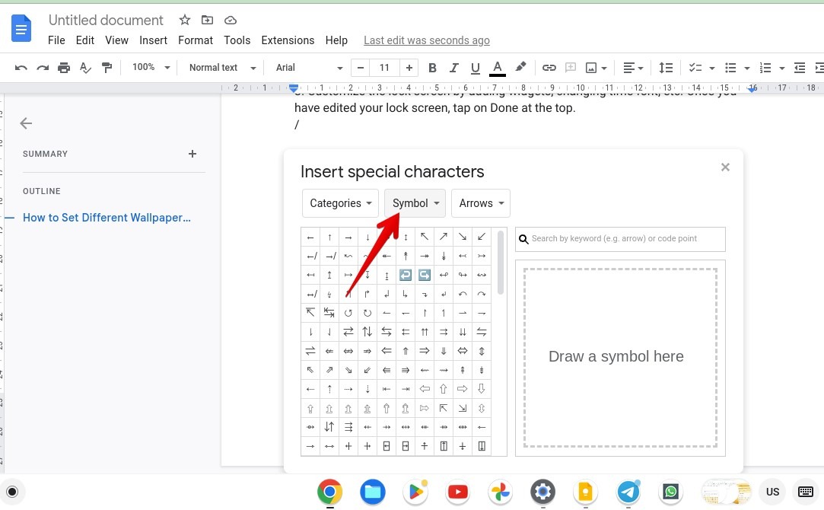Toggle bold formatting
Screen dimensions: 824x510
pyautogui.click(x=432, y=67)
